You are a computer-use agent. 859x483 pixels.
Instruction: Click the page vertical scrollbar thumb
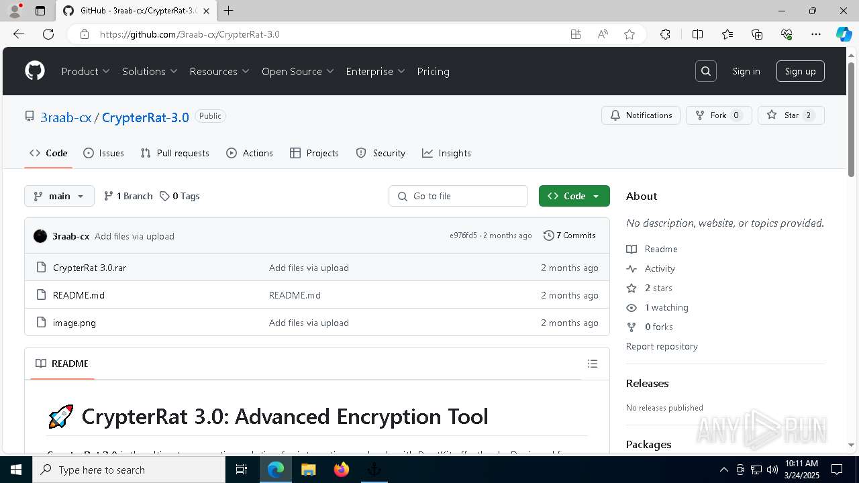pyautogui.click(x=851, y=117)
